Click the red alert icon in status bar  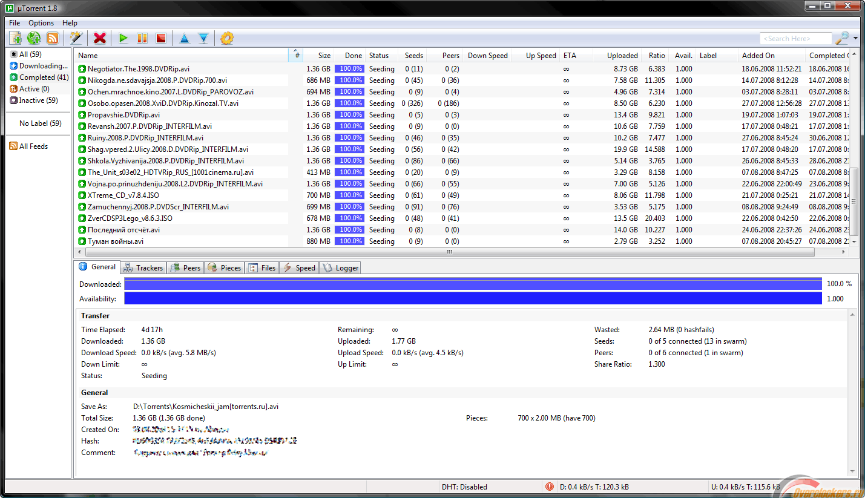click(550, 487)
